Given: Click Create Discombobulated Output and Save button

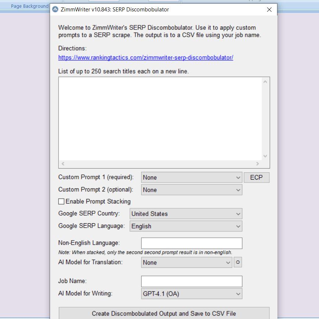Looking at the screenshot, I should point(164,313).
